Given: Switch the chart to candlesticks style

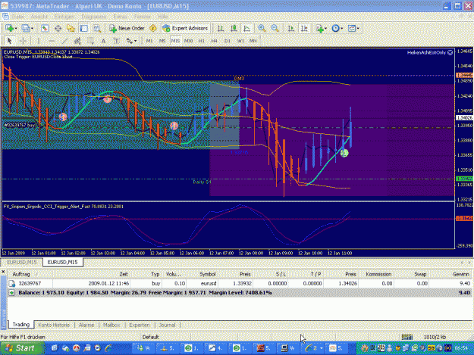Looking at the screenshot, I should pos(234,28).
